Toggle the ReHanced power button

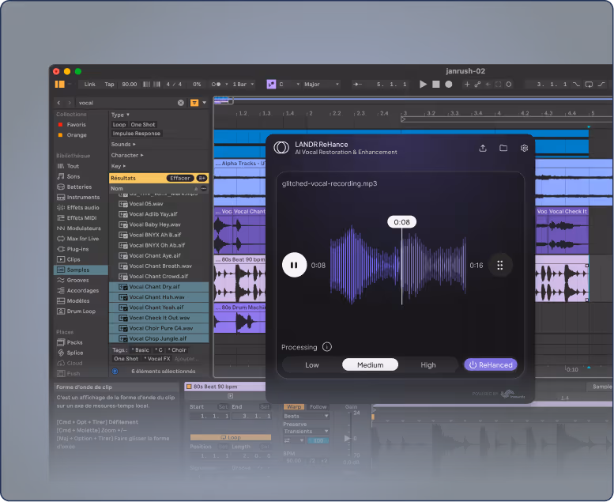[x=491, y=365]
